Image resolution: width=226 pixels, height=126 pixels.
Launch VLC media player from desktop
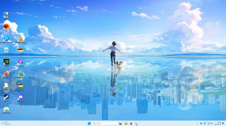21,39
